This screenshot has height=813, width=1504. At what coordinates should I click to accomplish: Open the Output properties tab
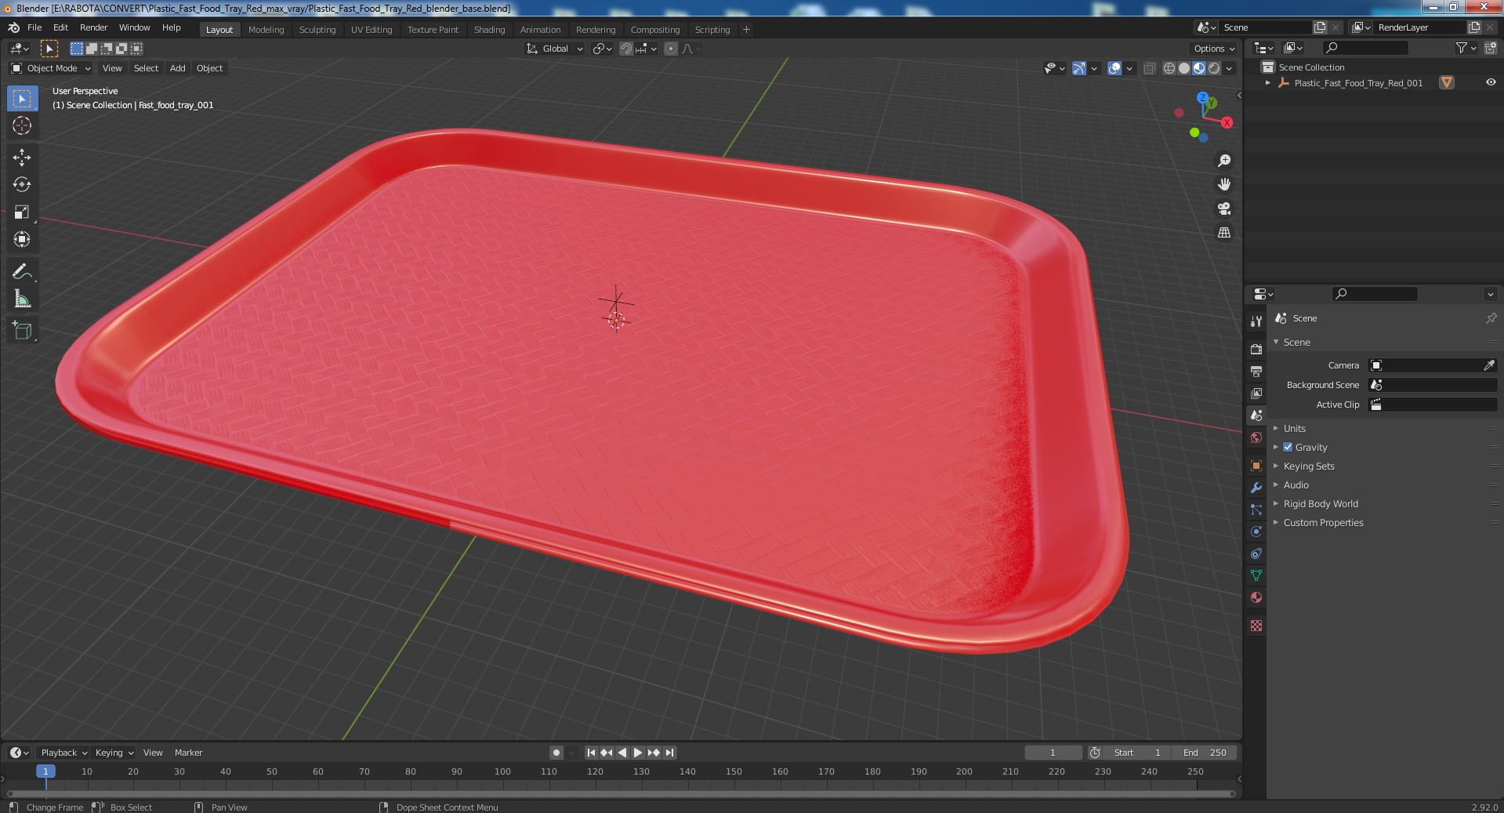click(x=1256, y=371)
